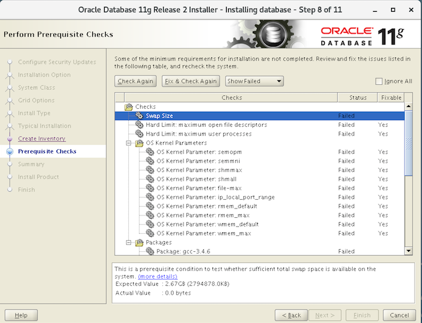Select OS Kernel Parameter: rmem_default row

point(260,206)
